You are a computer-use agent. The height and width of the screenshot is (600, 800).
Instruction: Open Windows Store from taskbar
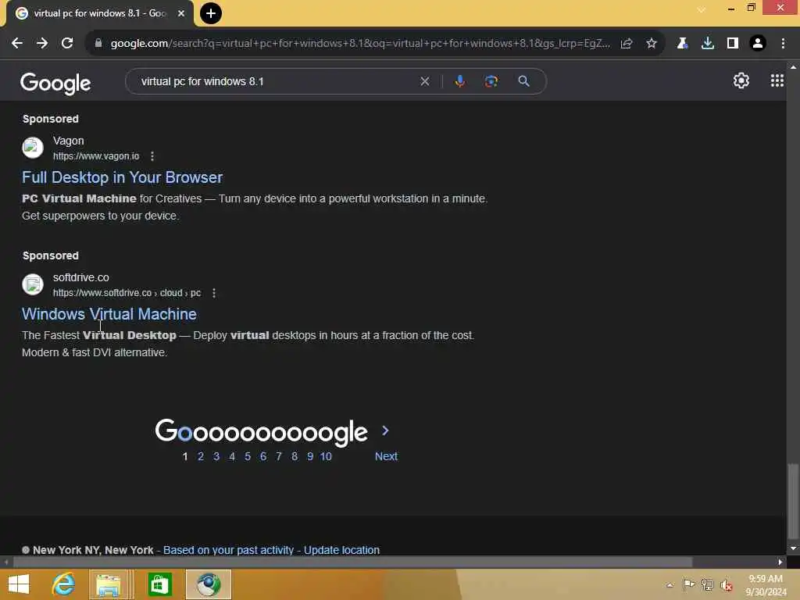click(159, 584)
